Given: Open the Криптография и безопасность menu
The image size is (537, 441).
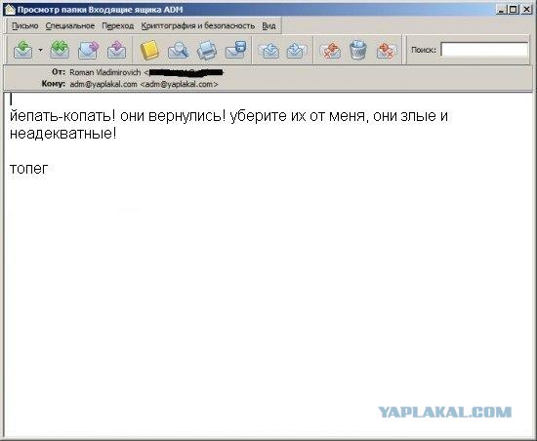Looking at the screenshot, I should pyautogui.click(x=198, y=26).
